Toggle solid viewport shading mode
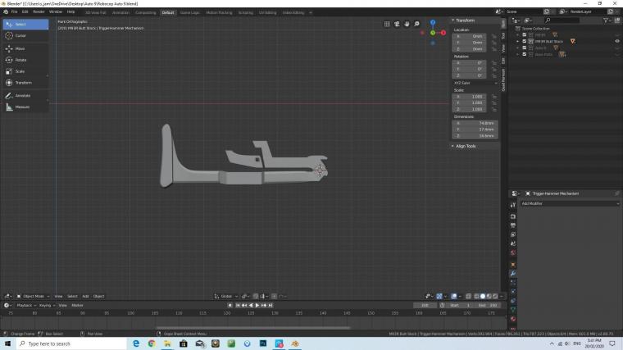This screenshot has height=350, width=623. 483,297
